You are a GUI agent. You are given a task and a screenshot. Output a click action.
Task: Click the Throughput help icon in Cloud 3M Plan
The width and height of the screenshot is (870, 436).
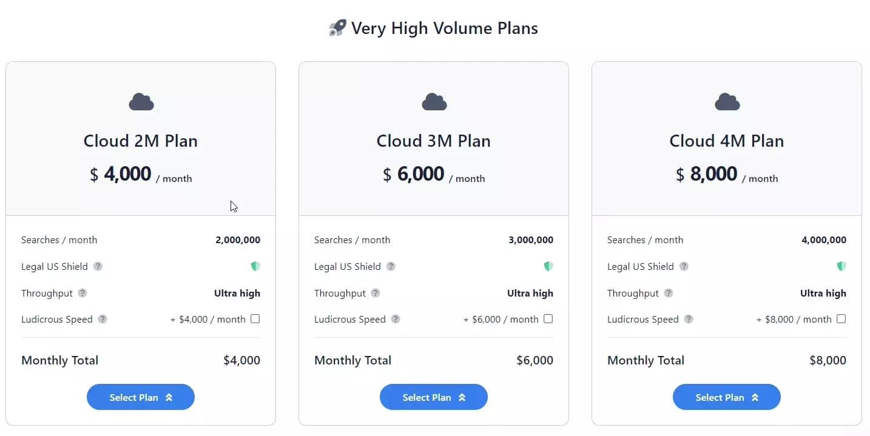376,293
